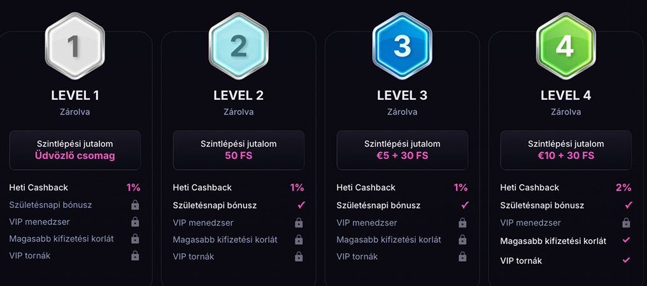The width and height of the screenshot is (647, 286).
Task: Click Zárolva status under LEVEL 2
Action: pos(239,112)
